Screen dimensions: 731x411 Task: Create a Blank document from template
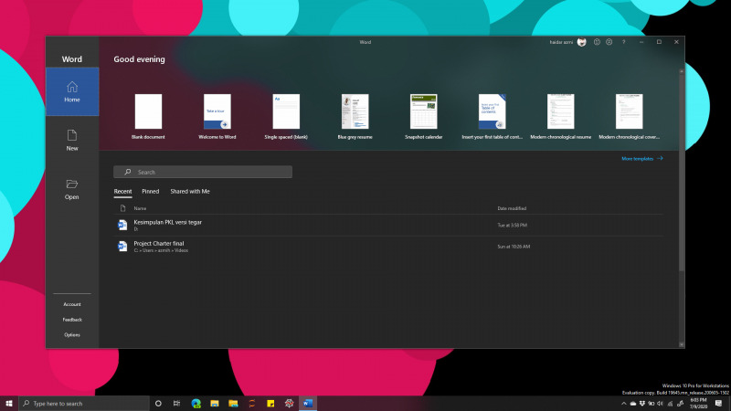[148, 117]
